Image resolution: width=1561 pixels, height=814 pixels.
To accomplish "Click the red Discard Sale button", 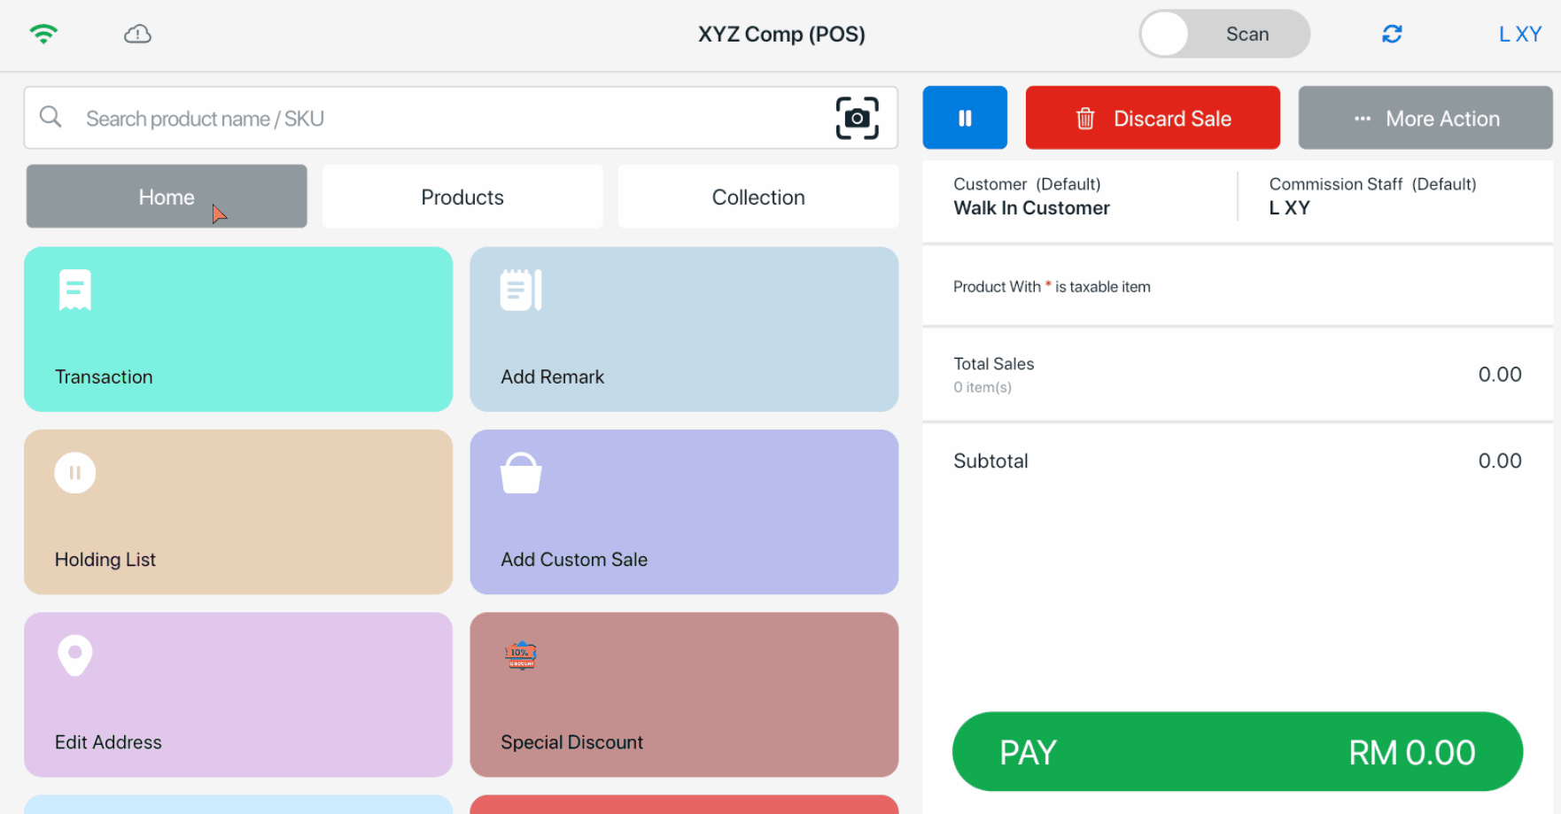I will click(1152, 118).
